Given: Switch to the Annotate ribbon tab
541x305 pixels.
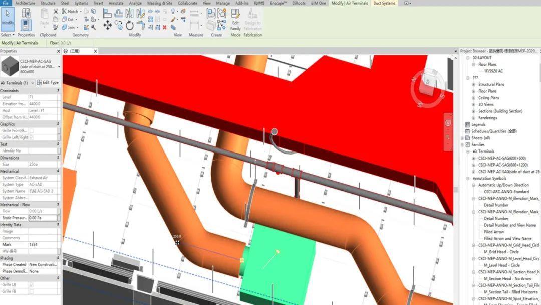Looking at the screenshot, I should (116, 3).
